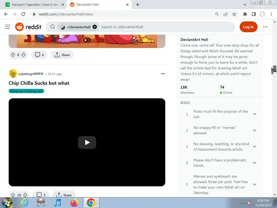Toggle the browser side panel
The height and width of the screenshot is (208, 277).
tap(254, 14)
